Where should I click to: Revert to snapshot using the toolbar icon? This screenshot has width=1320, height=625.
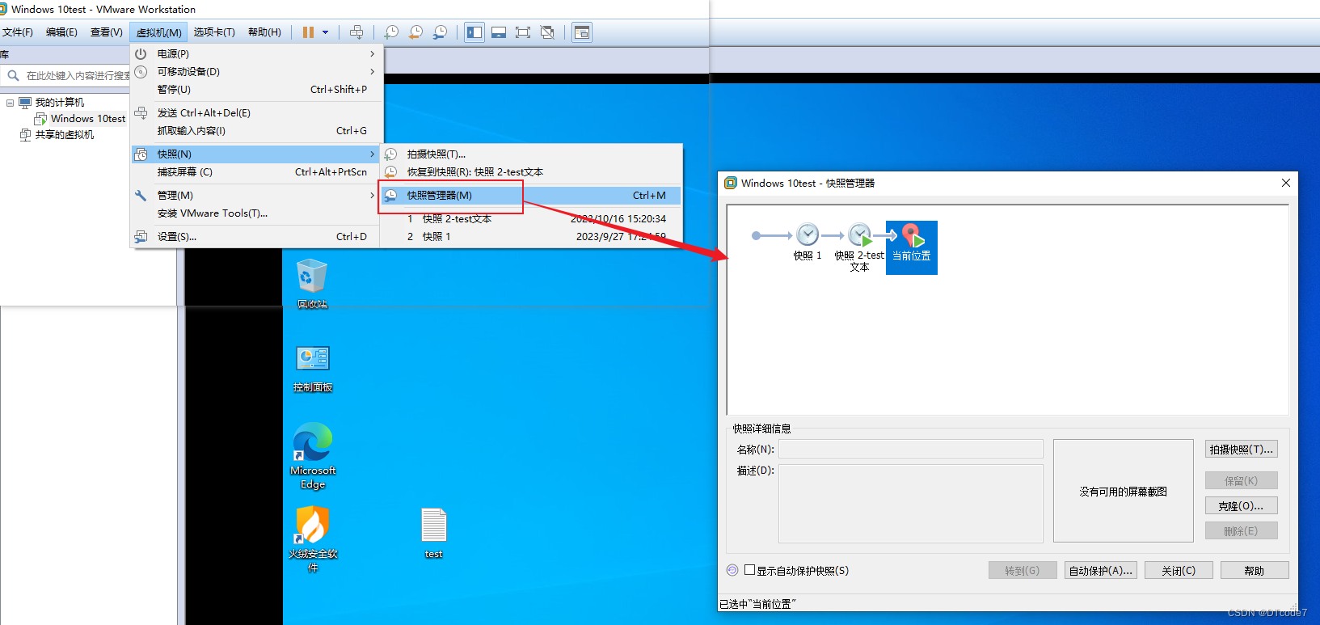click(x=415, y=32)
